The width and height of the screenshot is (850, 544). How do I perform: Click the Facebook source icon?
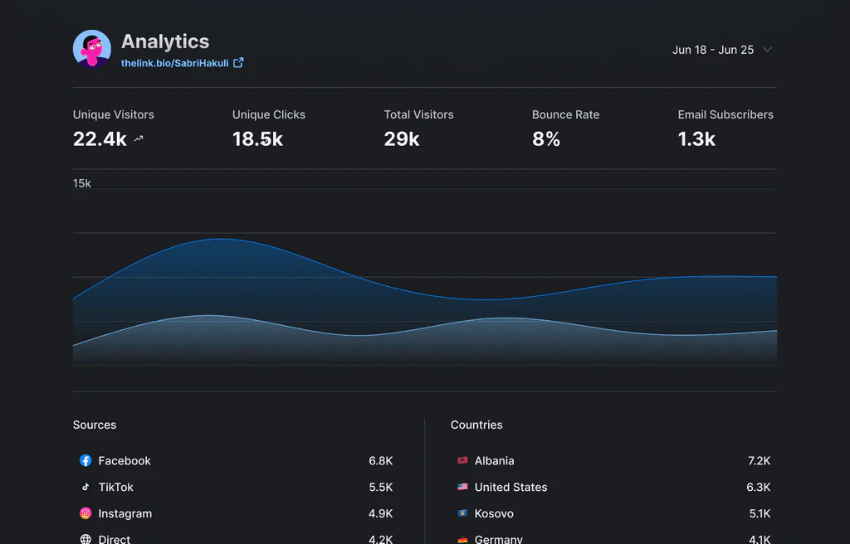(85, 460)
